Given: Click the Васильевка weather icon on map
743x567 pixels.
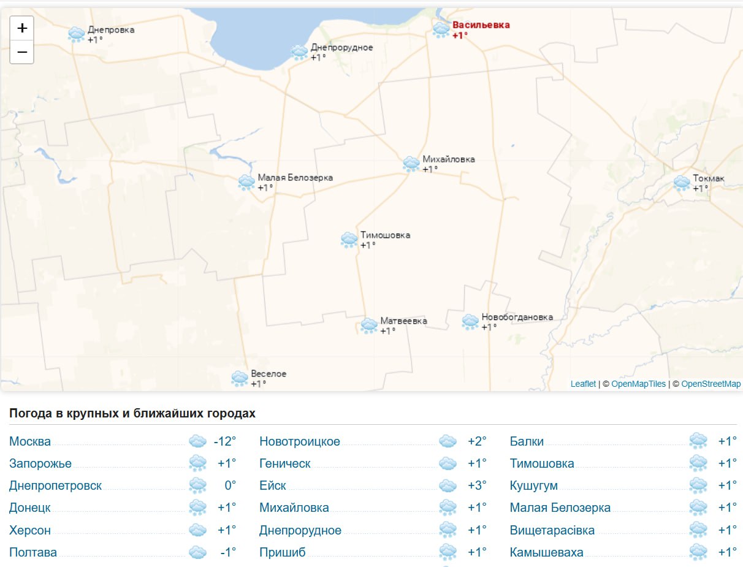Looking at the screenshot, I should coord(441,29).
